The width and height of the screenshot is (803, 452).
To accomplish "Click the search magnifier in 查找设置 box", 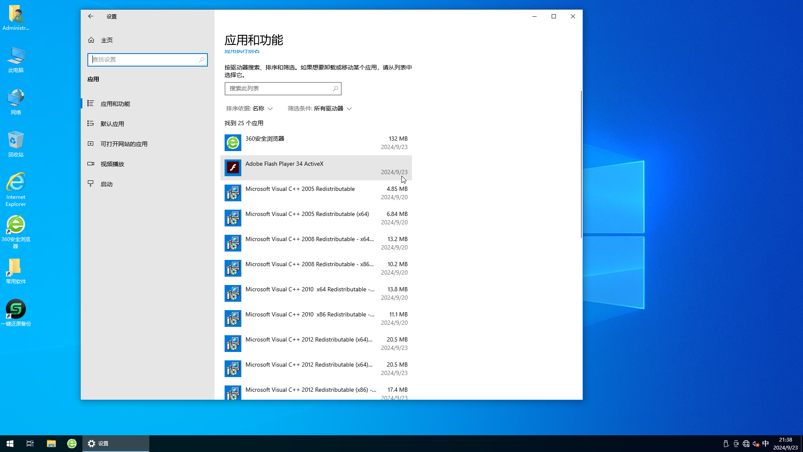I will pos(202,60).
